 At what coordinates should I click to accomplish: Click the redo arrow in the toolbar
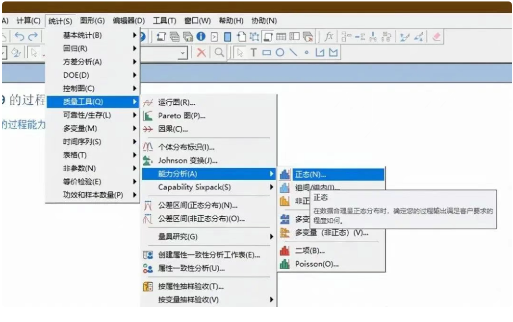click(33, 37)
